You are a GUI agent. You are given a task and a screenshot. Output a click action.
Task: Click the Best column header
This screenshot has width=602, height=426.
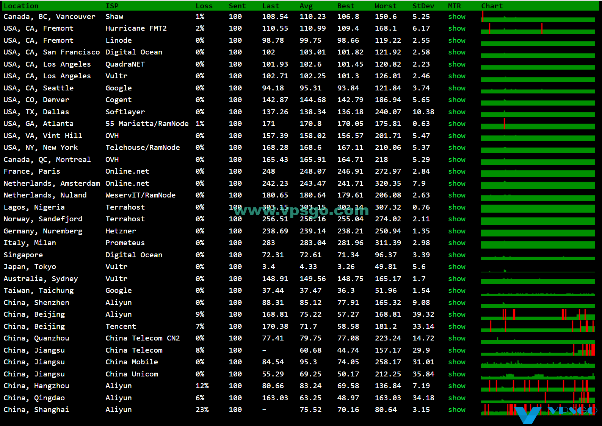[x=346, y=6]
